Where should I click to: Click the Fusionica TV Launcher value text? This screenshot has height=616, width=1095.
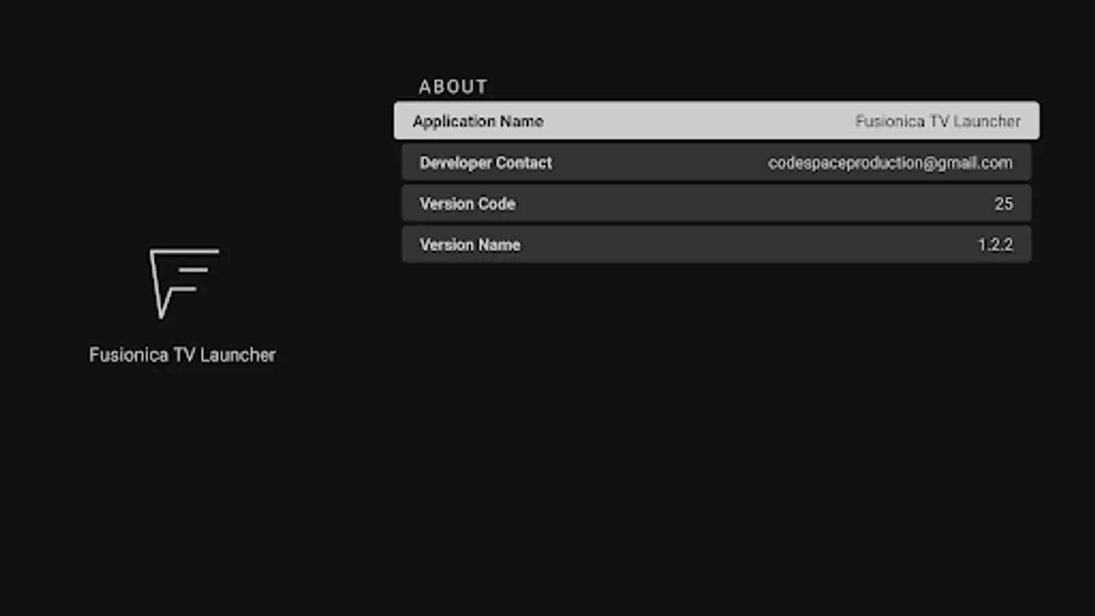pos(937,121)
